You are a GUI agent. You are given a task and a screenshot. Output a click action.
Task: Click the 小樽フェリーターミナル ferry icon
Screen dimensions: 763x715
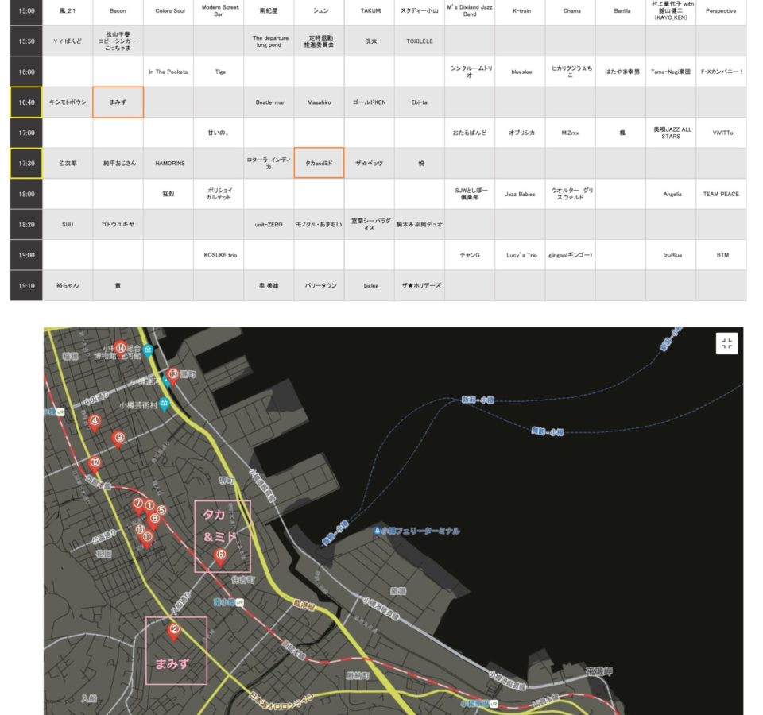pos(376,531)
